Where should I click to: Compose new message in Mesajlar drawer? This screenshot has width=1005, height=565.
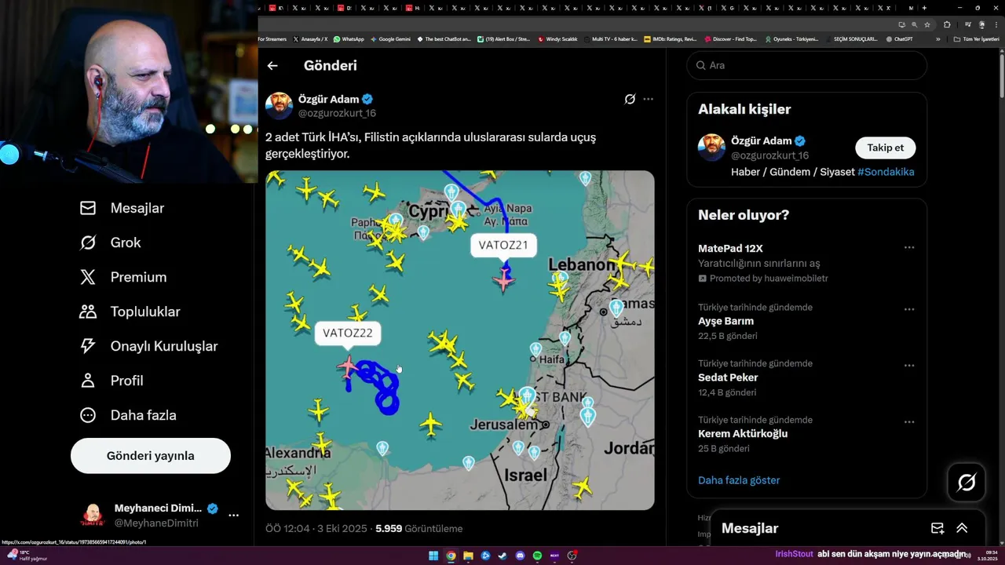coord(937,528)
